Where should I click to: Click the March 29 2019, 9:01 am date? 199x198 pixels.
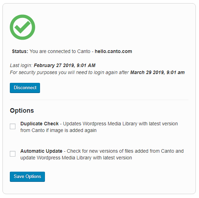(157, 72)
